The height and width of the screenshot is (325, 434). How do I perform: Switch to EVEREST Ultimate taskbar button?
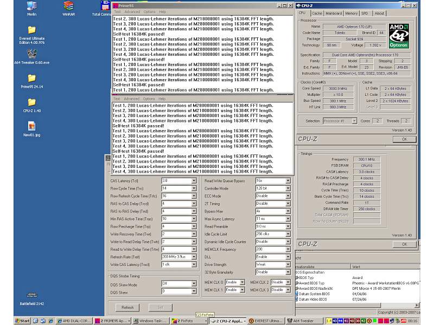(266, 321)
